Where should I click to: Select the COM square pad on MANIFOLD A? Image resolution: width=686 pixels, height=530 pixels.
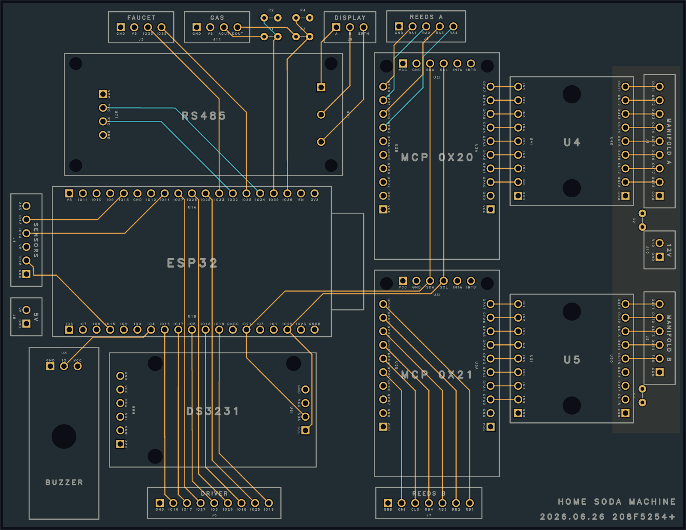tap(659, 196)
